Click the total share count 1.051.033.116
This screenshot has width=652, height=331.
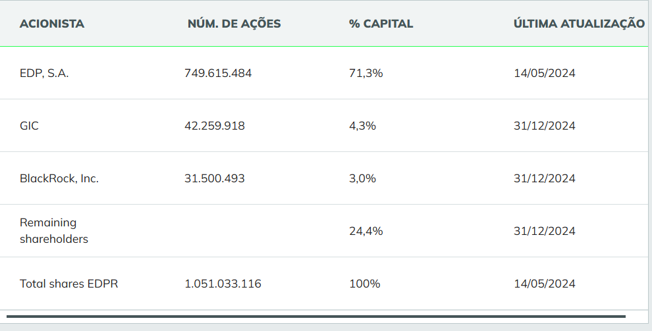pos(223,284)
